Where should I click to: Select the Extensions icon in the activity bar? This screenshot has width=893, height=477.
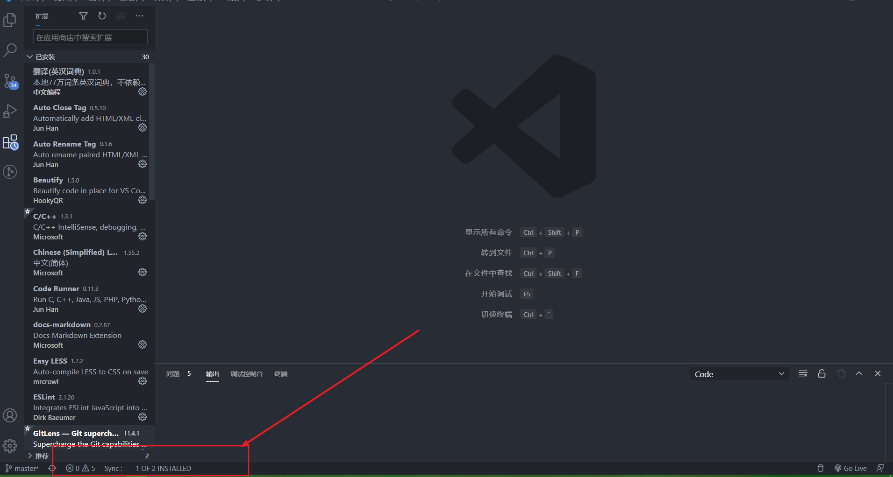pyautogui.click(x=10, y=142)
